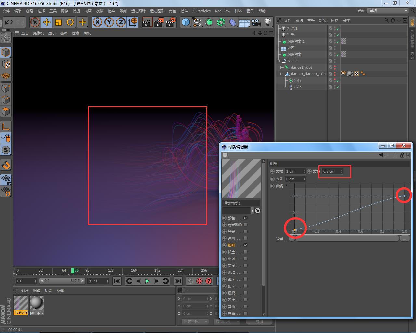Open the 界面 layout dropdown

point(388,11)
